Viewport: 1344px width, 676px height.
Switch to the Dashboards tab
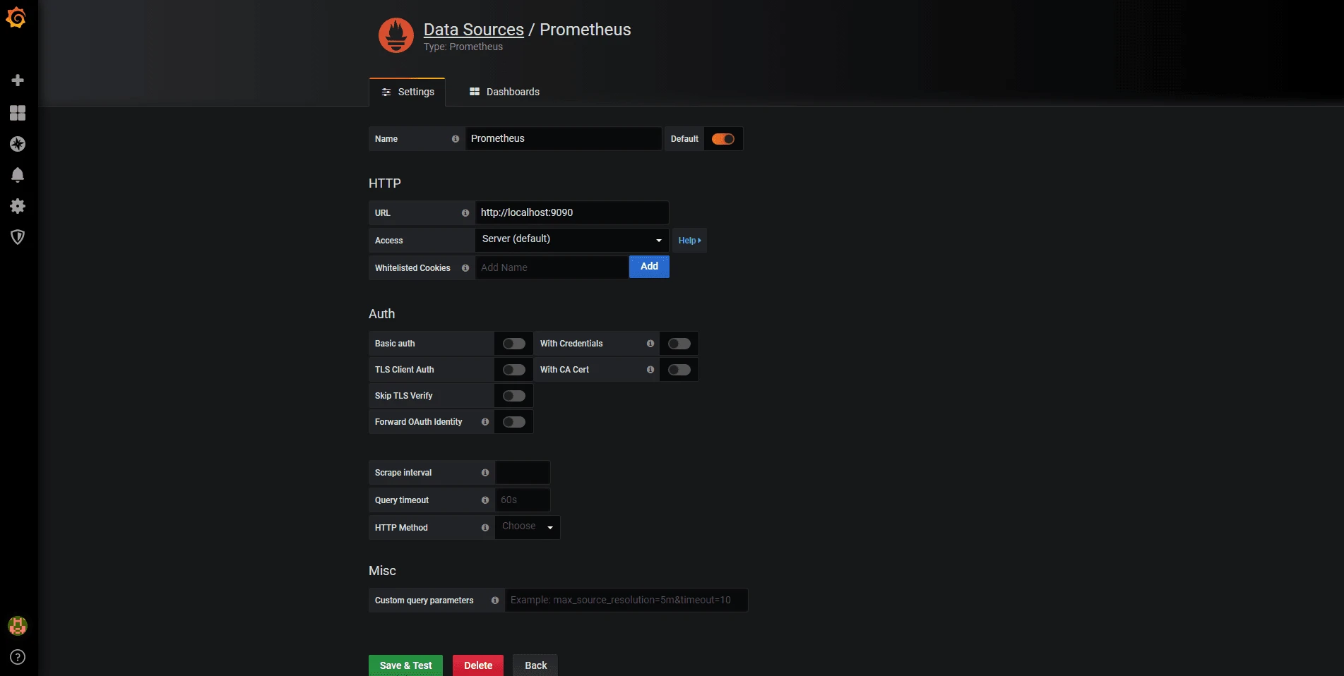tap(504, 92)
